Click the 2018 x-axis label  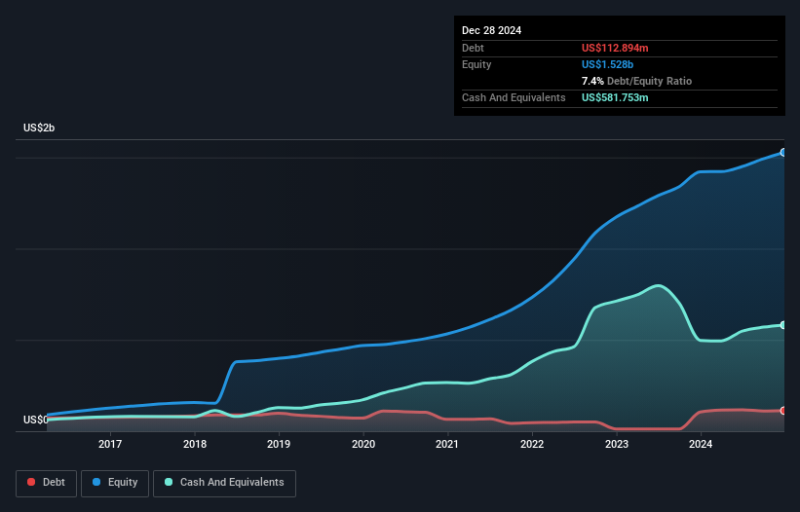[x=194, y=444]
